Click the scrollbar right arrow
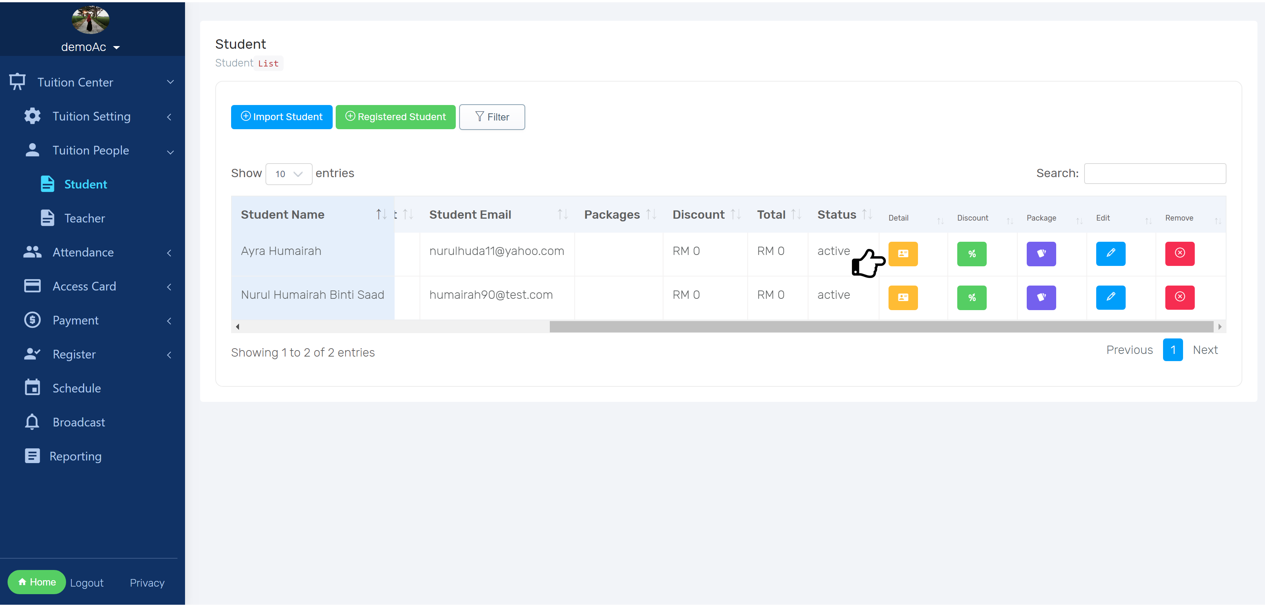The width and height of the screenshot is (1265, 607). (x=1220, y=326)
